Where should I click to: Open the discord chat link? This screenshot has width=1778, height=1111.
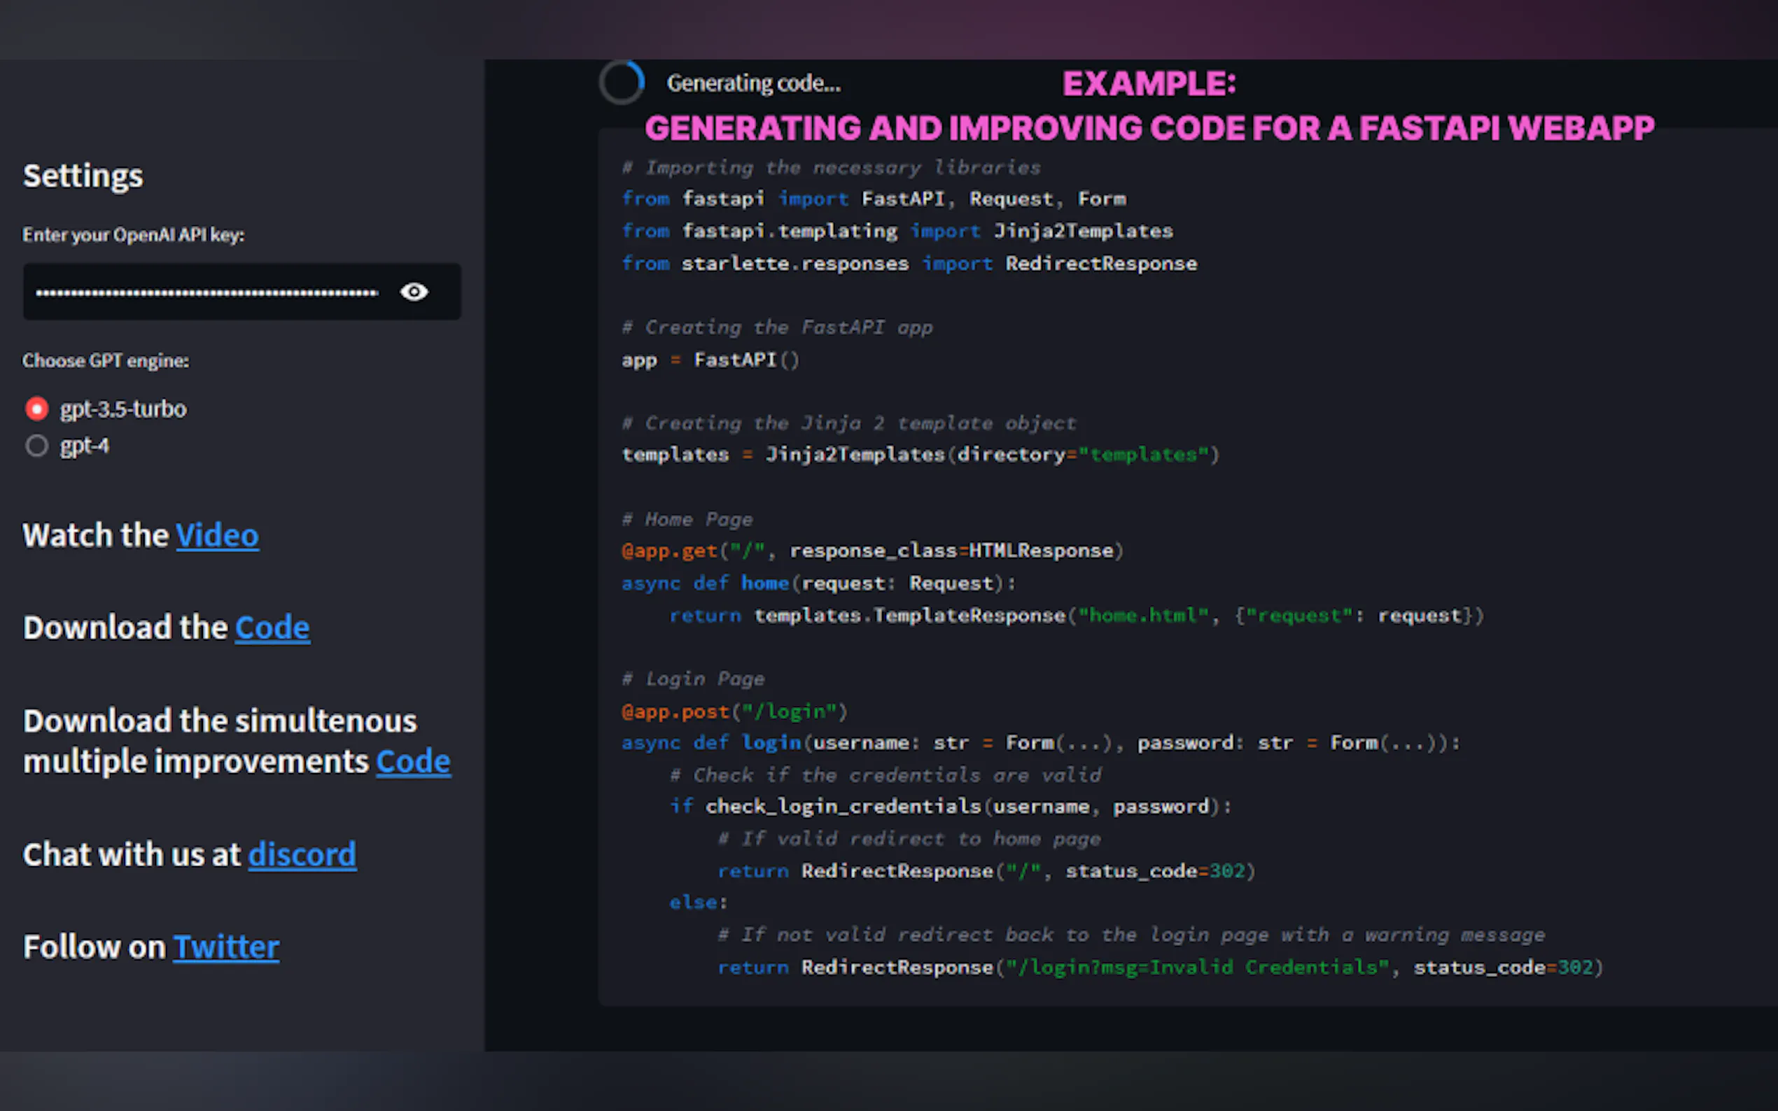coord(302,856)
